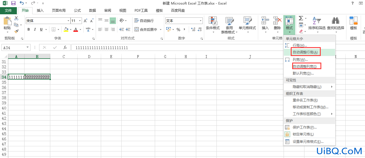Screen dimensions: 365x158
Task: Align text to the right
Action: (113, 29)
